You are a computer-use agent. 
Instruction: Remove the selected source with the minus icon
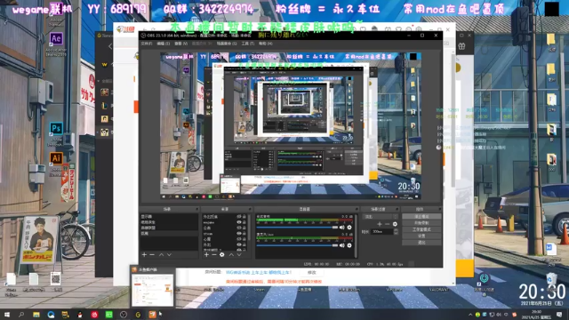click(x=214, y=255)
